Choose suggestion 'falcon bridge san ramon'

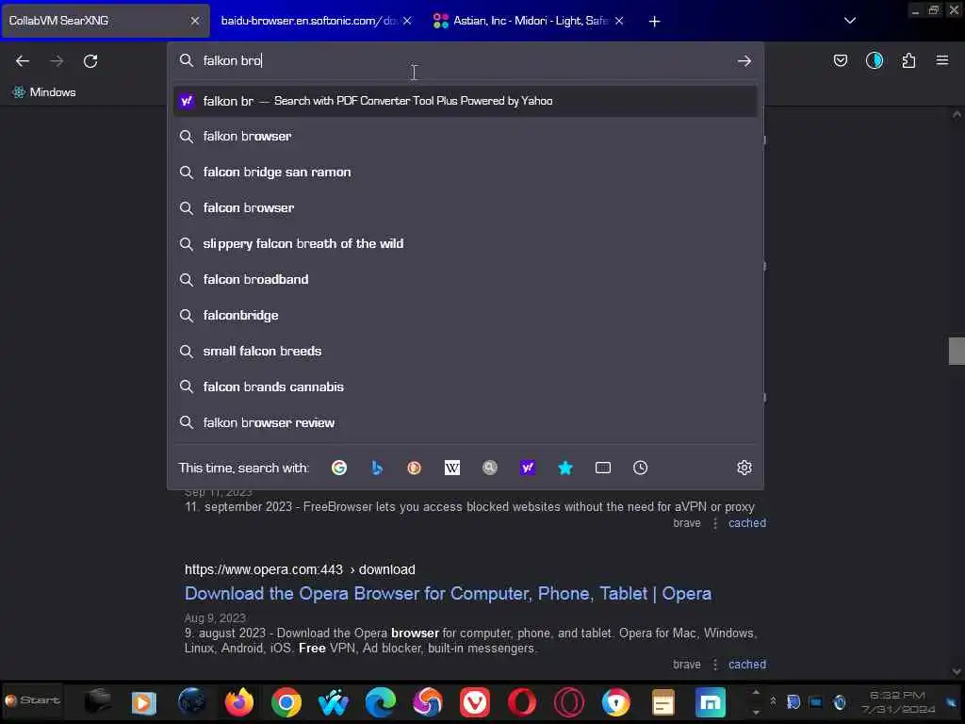465,172
